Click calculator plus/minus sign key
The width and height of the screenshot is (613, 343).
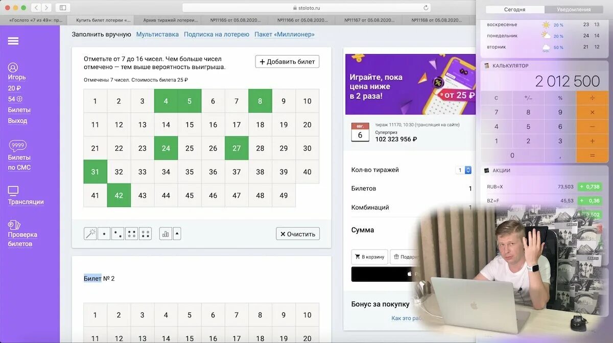tap(528, 98)
